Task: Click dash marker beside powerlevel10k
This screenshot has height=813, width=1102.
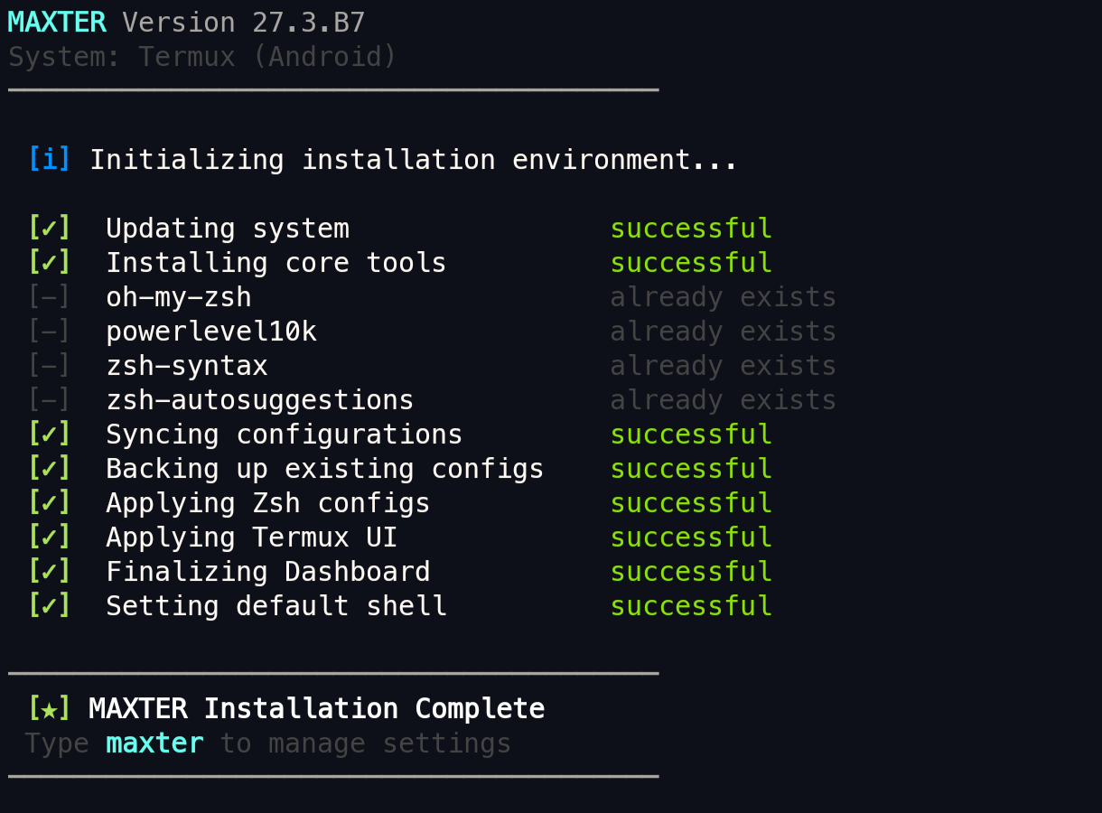Action: (x=49, y=332)
